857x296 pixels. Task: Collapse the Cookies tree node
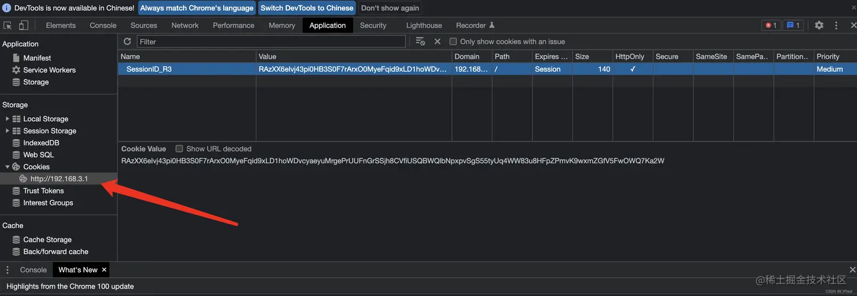tap(7, 167)
